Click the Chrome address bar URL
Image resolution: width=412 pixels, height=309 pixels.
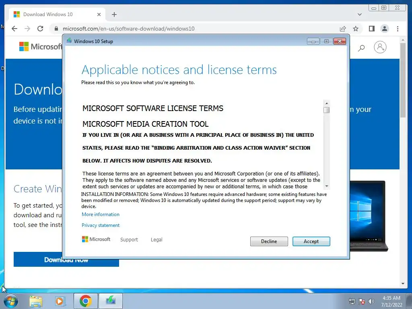point(128,29)
